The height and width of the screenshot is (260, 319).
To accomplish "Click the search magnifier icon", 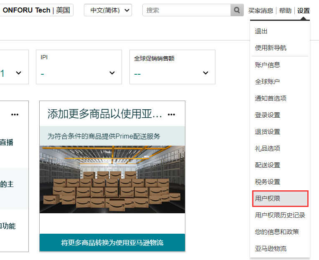I will 237,10.
